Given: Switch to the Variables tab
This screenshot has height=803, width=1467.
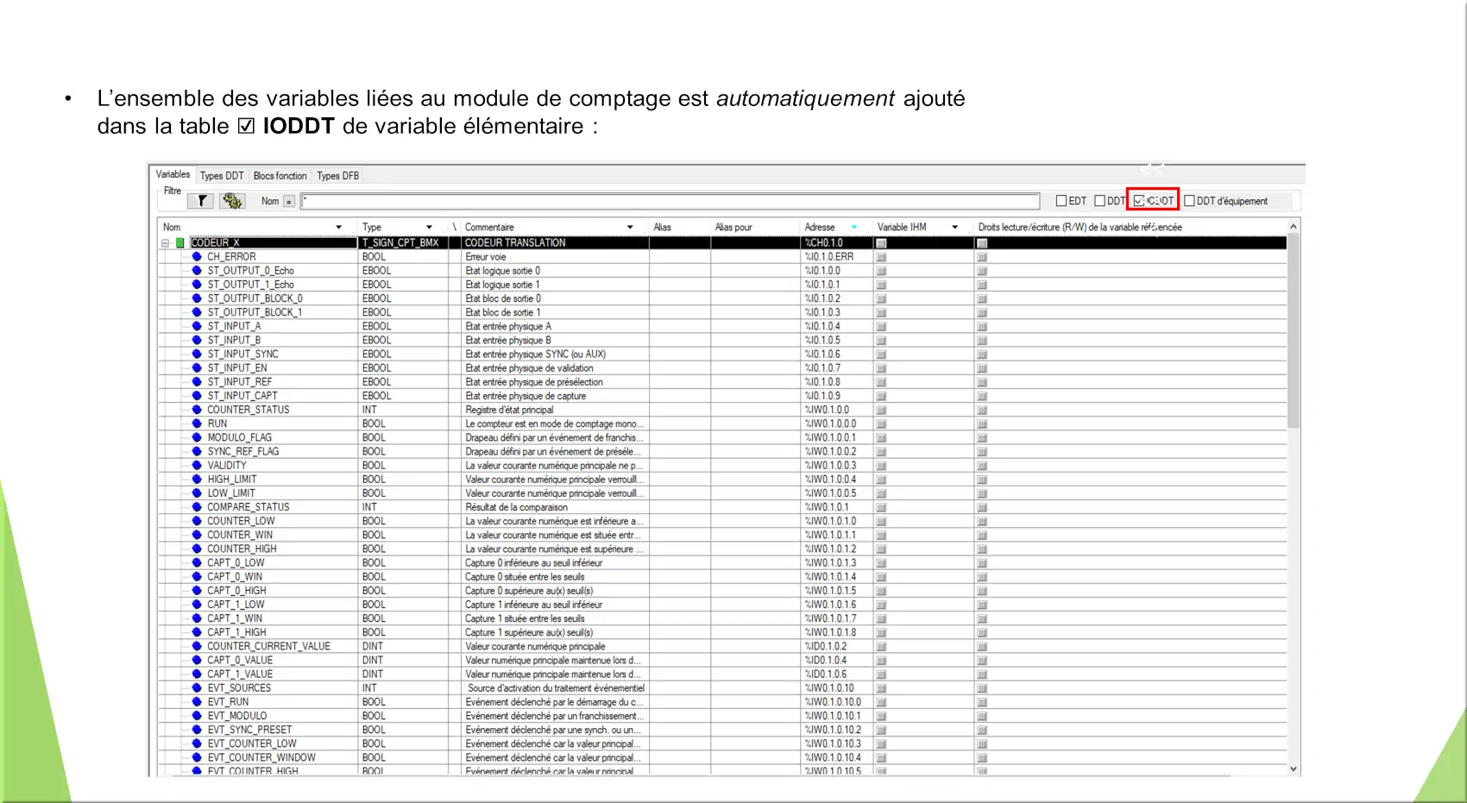Looking at the screenshot, I should 173,174.
